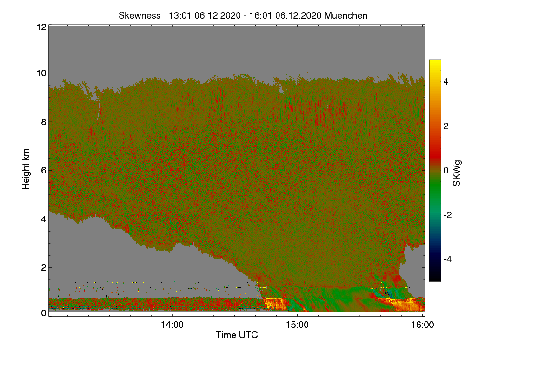
Task: Click the colorbar tick label -2
Action: [x=448, y=215]
